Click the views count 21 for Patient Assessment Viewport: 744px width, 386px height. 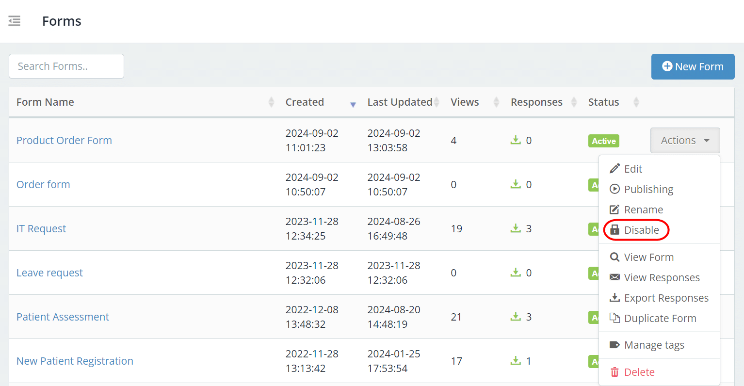(456, 317)
